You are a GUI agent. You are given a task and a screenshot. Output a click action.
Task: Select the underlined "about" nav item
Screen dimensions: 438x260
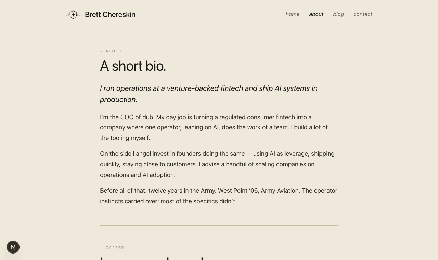[316, 14]
